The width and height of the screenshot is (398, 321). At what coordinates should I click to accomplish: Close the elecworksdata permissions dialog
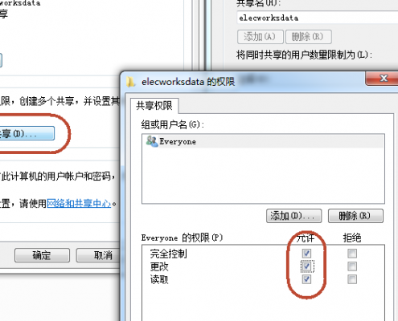[x=383, y=79]
